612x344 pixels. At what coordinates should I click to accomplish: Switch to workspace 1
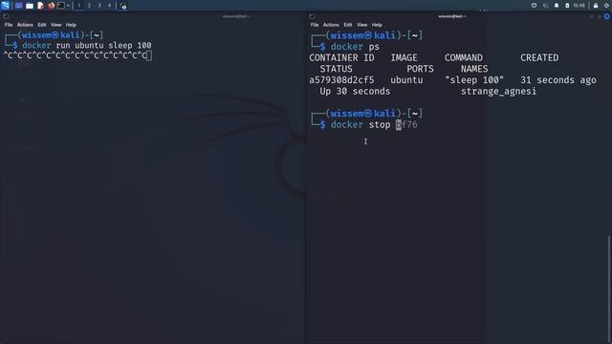pyautogui.click(x=78, y=6)
